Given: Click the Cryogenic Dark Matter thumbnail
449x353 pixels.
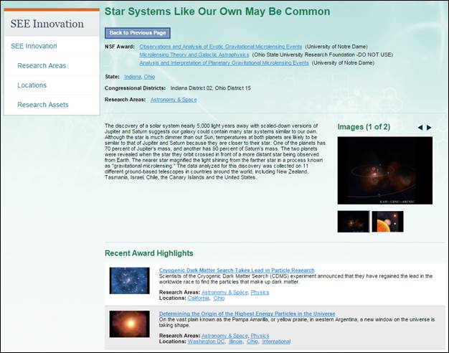Looking at the screenshot, I should (129, 281).
